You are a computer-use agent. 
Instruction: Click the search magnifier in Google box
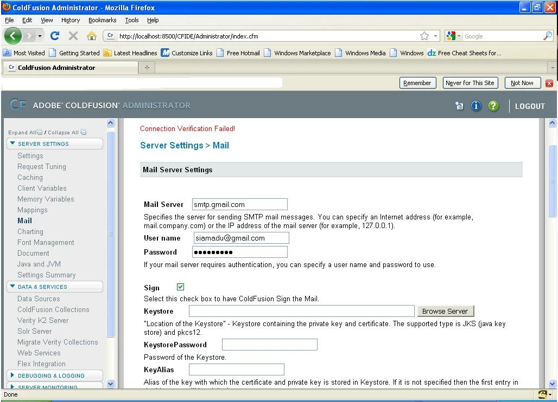tap(548, 36)
